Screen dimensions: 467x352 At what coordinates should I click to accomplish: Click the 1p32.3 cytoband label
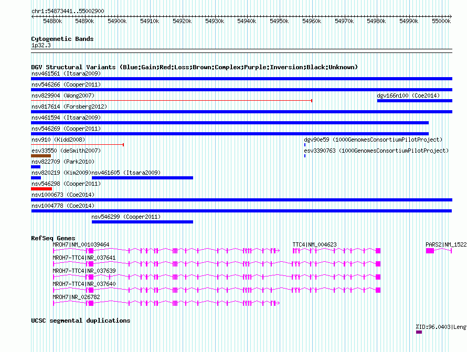41,45
